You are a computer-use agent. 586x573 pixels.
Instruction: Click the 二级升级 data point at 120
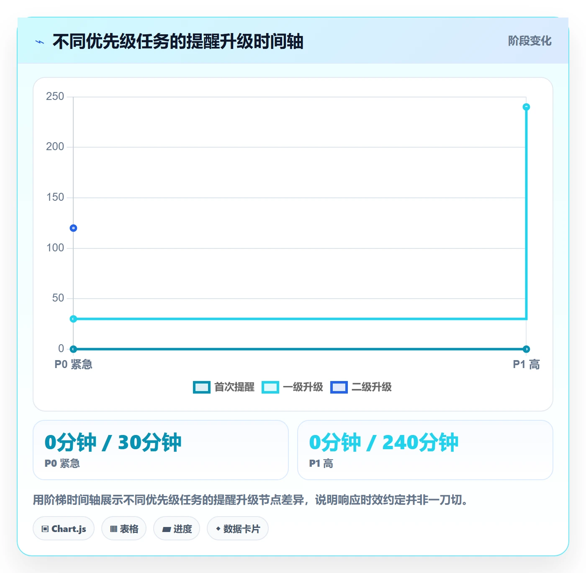pyautogui.click(x=73, y=228)
